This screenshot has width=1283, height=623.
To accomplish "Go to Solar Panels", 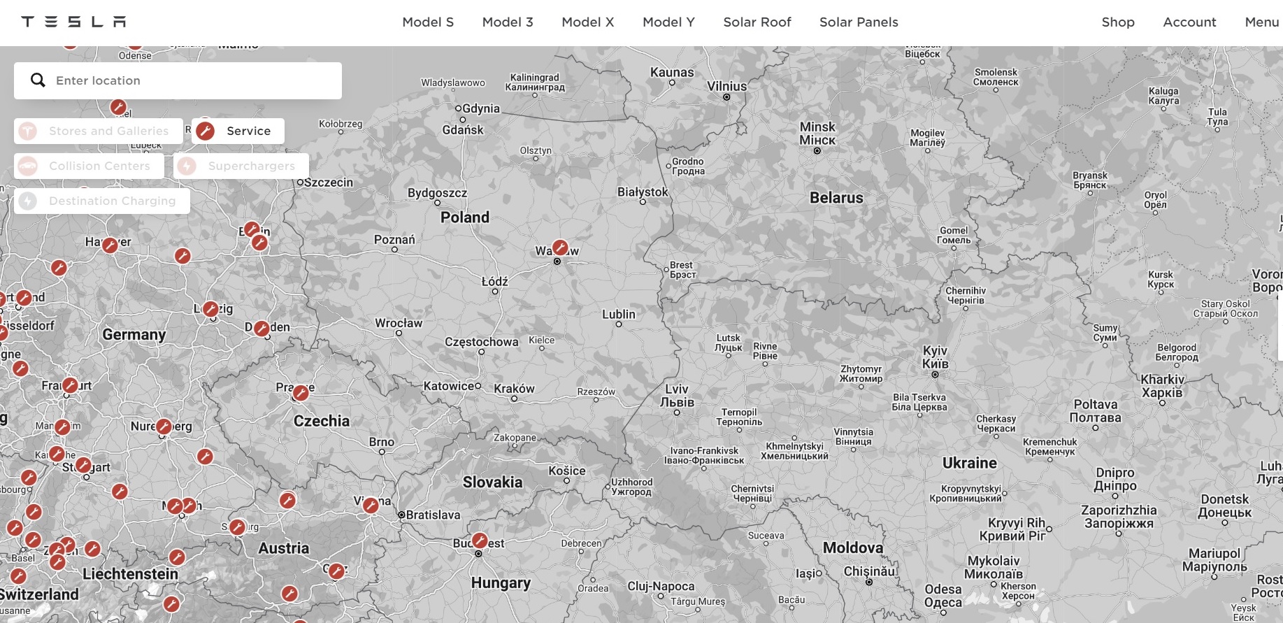I will coord(859,22).
